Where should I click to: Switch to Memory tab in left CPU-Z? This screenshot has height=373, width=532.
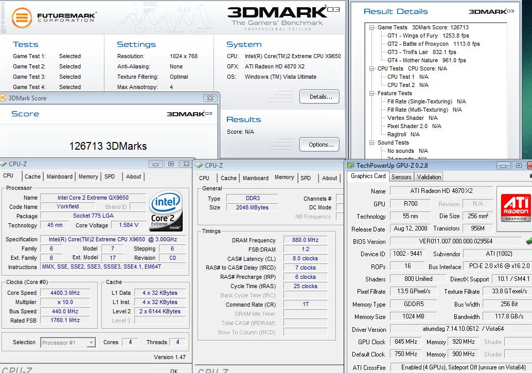click(x=88, y=176)
